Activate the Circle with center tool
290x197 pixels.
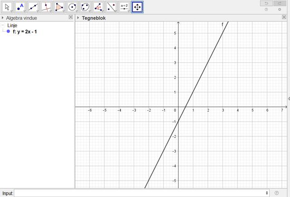click(x=72, y=7)
